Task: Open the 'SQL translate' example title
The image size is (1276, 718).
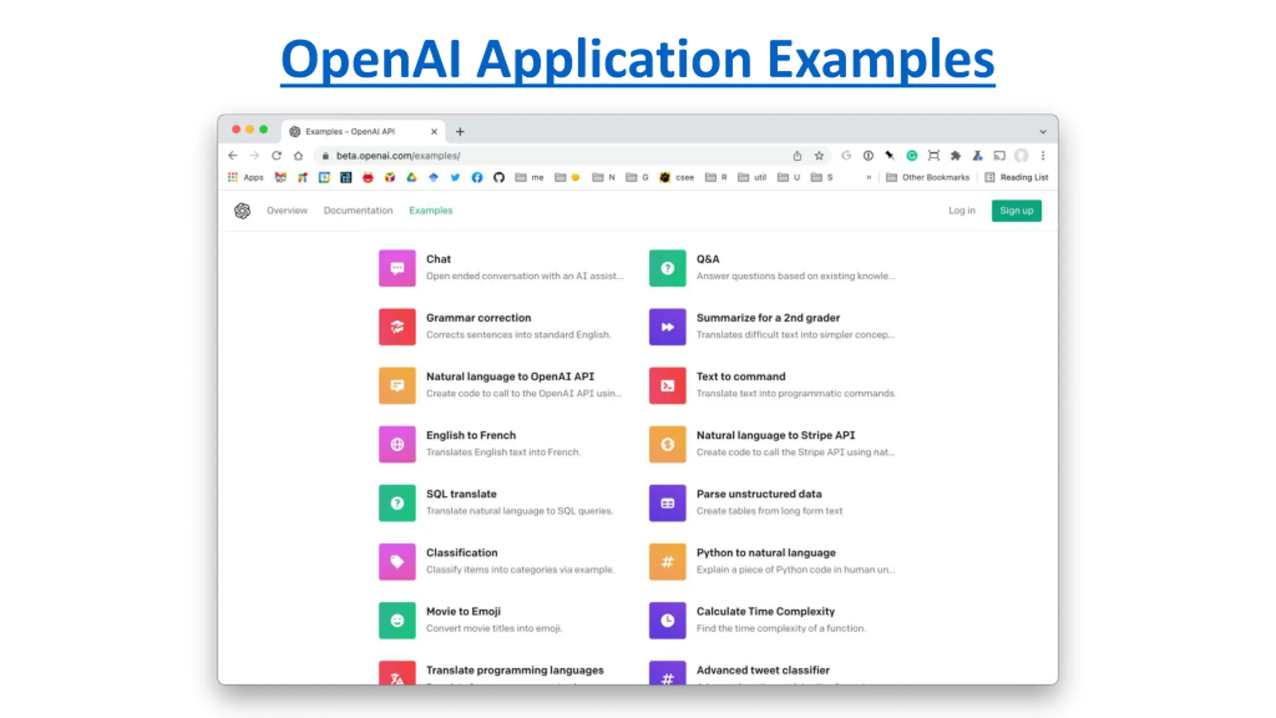Action: (x=461, y=494)
